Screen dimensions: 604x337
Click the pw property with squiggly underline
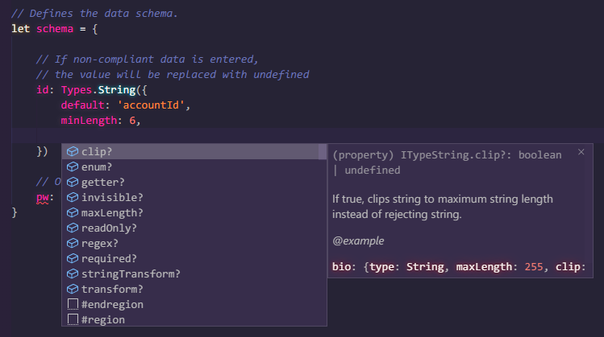[x=44, y=197]
